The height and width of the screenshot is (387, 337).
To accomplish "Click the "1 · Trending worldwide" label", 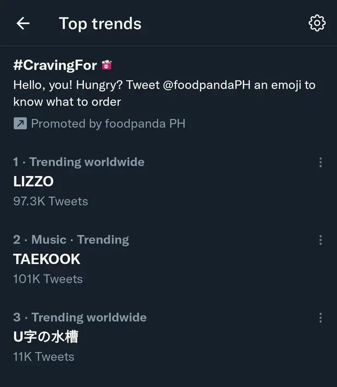I will (x=79, y=162).
